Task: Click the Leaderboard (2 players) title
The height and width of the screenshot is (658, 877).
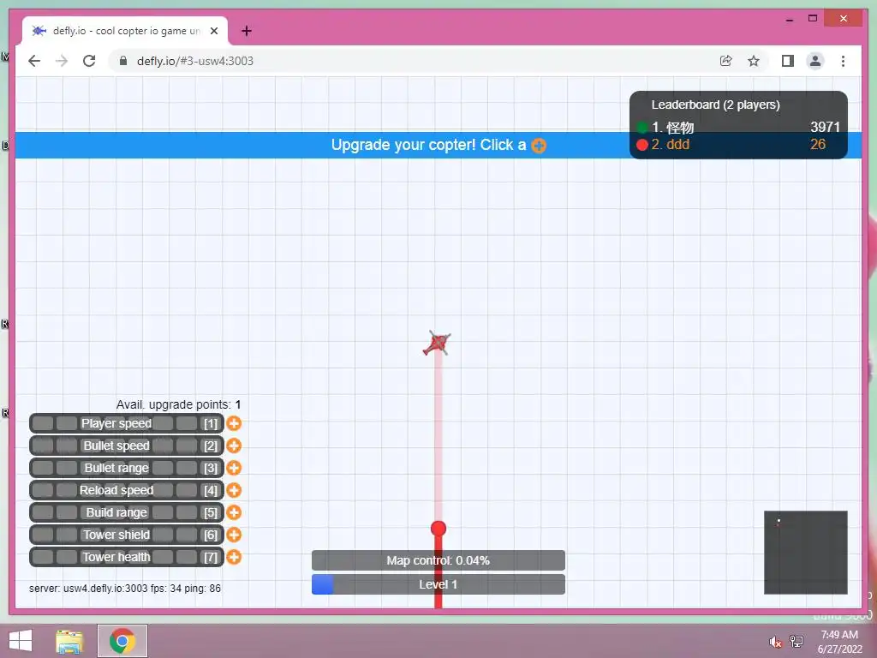Action: (x=715, y=105)
